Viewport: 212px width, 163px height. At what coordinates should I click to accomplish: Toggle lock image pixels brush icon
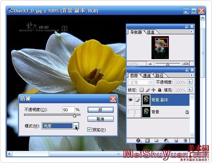click(x=148, y=90)
